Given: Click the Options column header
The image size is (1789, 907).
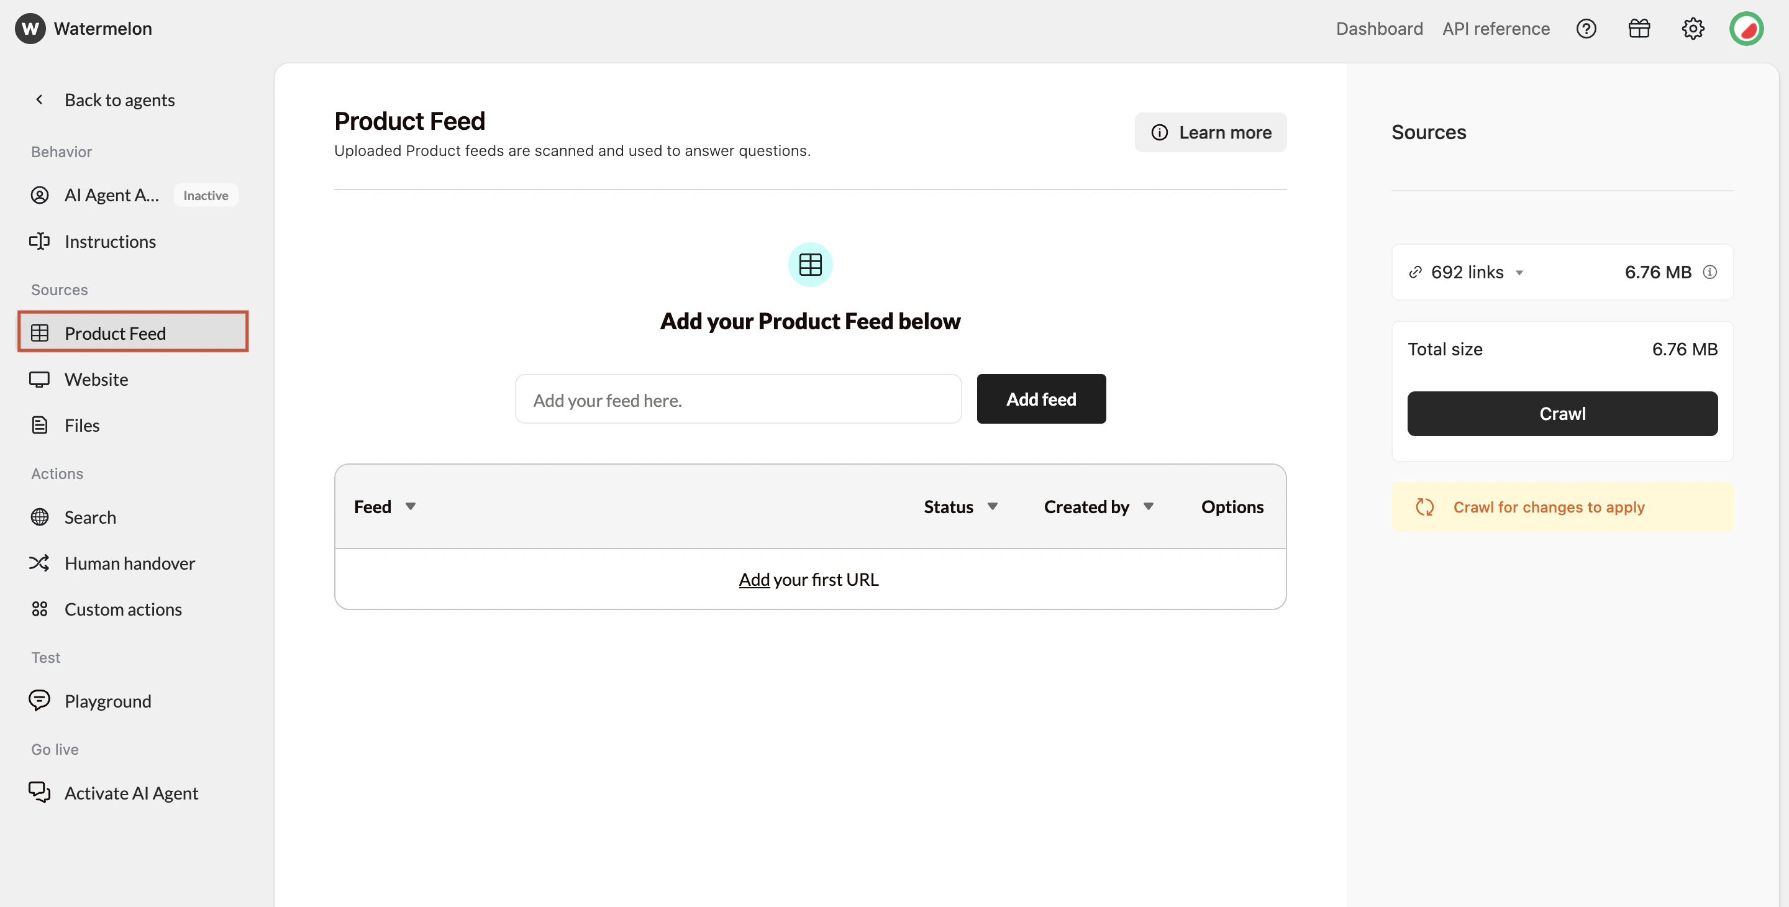Looking at the screenshot, I should pos(1232,506).
